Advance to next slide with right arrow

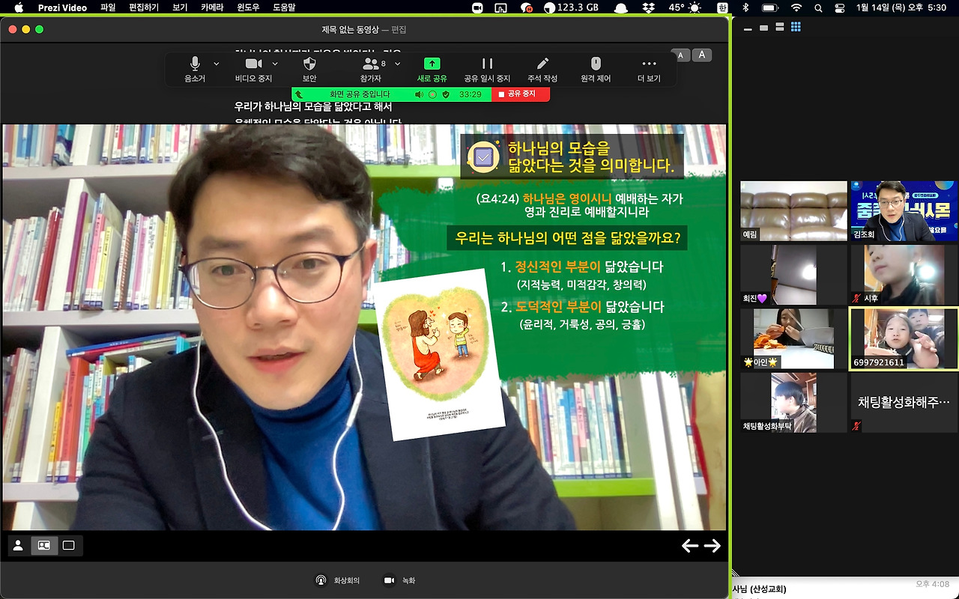pos(713,546)
